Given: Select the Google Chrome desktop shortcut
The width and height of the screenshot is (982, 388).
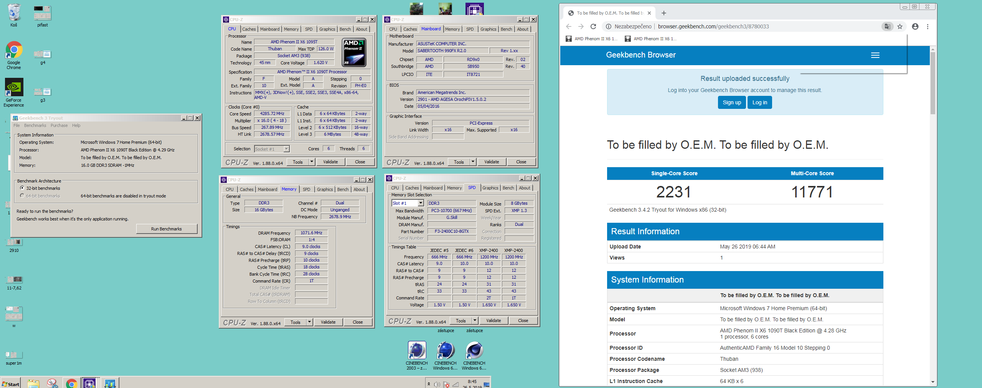Looking at the screenshot, I should [x=14, y=55].
